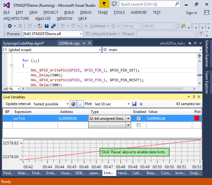Click the red plot color swatch for uwTick

(x=197, y=118)
